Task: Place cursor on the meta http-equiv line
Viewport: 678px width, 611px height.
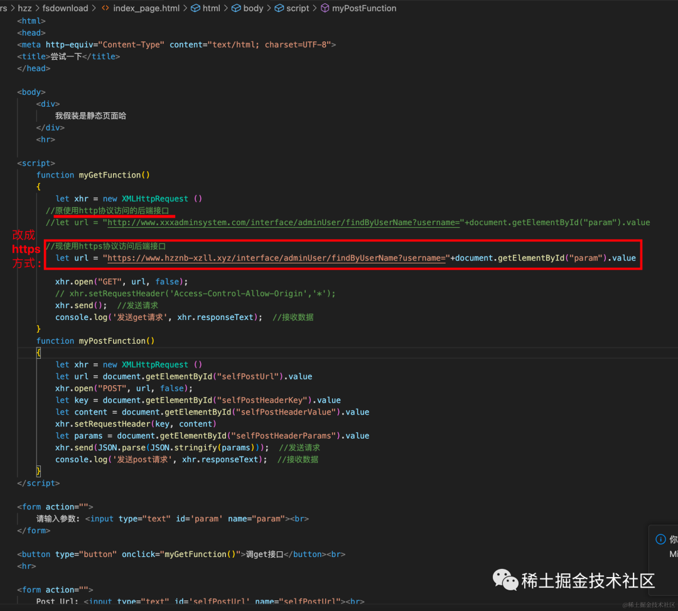Action: (x=176, y=45)
